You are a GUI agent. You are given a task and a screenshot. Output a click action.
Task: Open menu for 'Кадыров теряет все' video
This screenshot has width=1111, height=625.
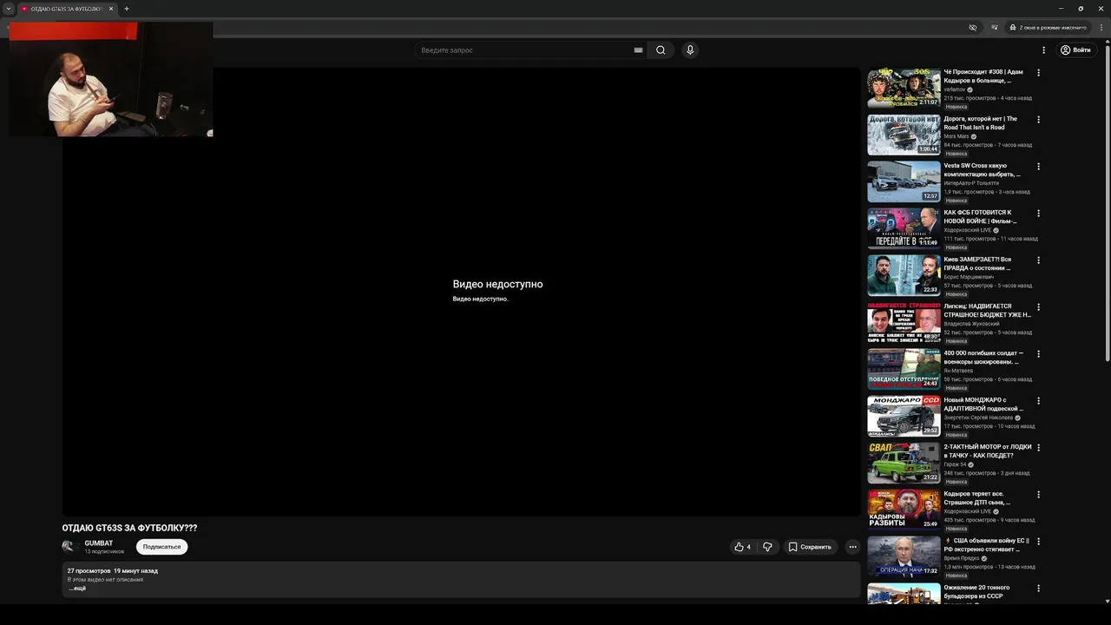pos(1038,495)
